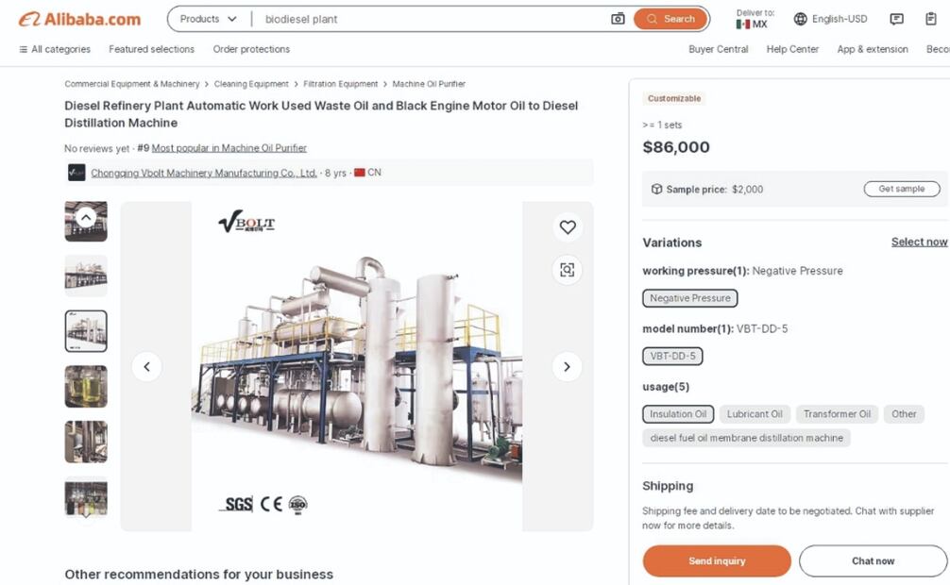Open English-USD language and currency selector
Image resolution: width=950 pixels, height=585 pixels.
point(830,19)
